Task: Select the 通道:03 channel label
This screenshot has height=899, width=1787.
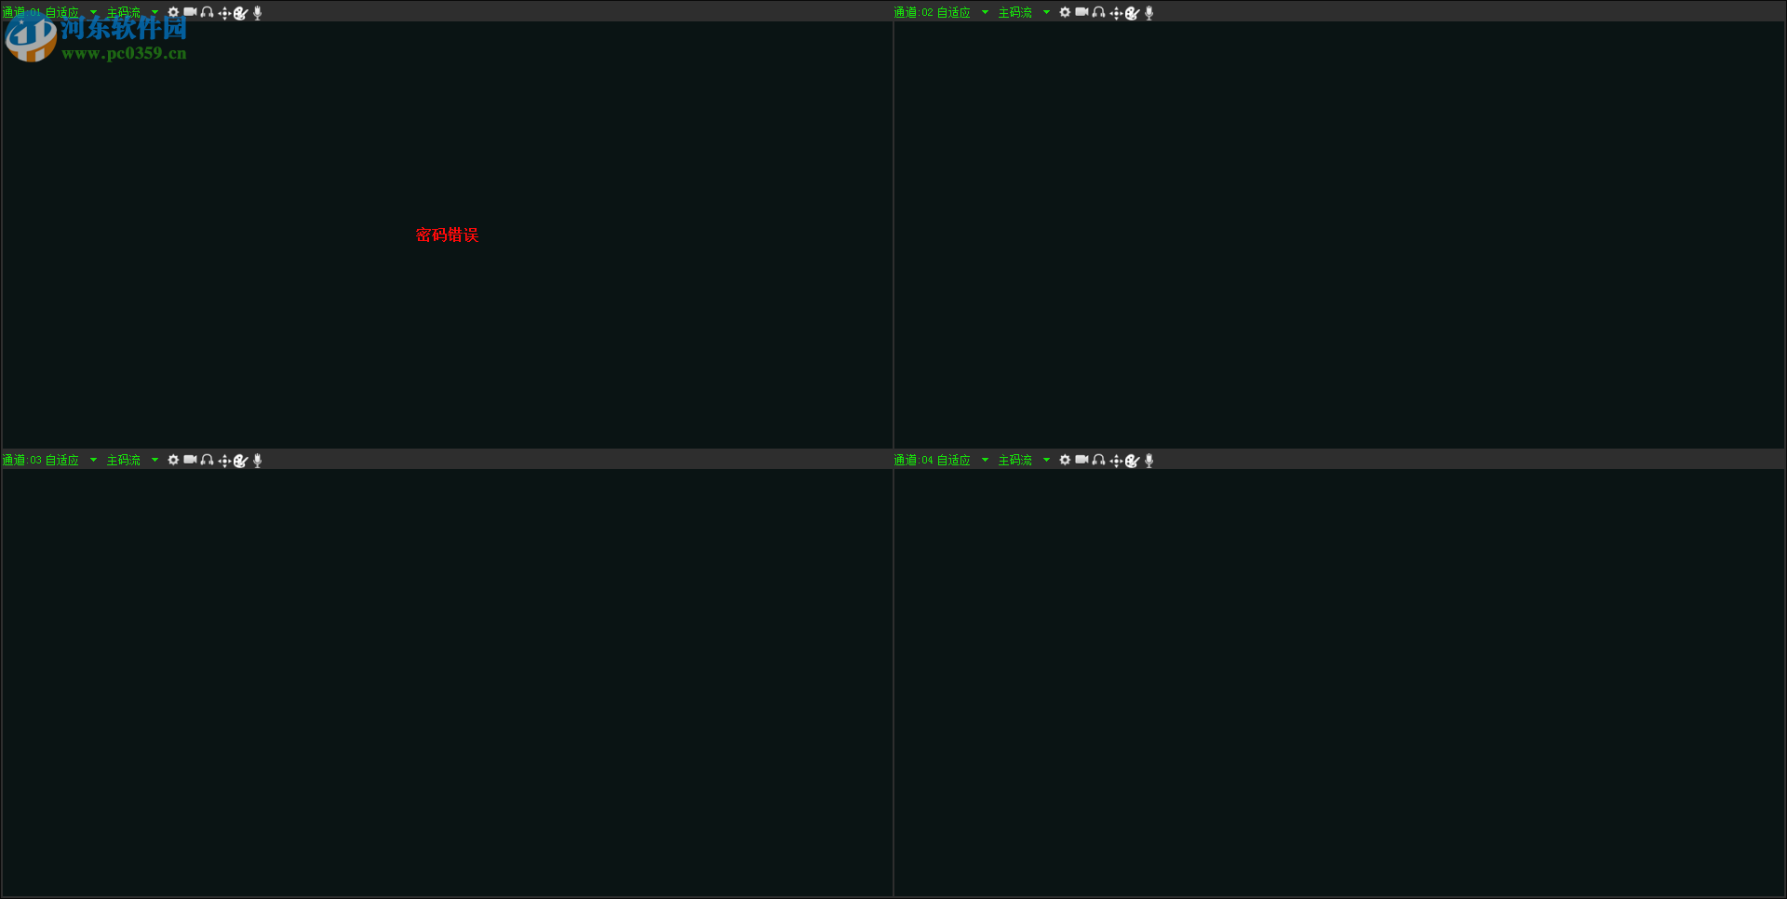Action: [x=21, y=461]
